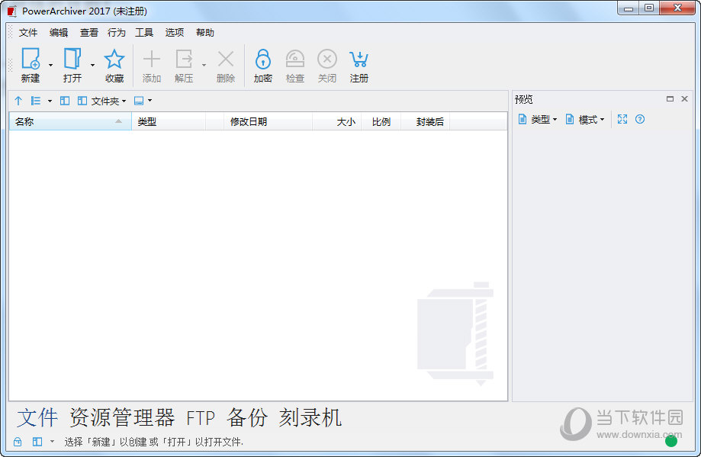Open the view style dropdown arrow

(x=50, y=101)
